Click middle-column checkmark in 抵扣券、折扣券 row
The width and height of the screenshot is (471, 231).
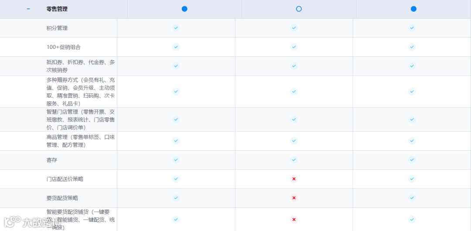[x=294, y=66]
